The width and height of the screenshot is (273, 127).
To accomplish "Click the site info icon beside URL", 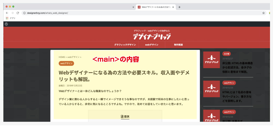I will tap(24, 13).
